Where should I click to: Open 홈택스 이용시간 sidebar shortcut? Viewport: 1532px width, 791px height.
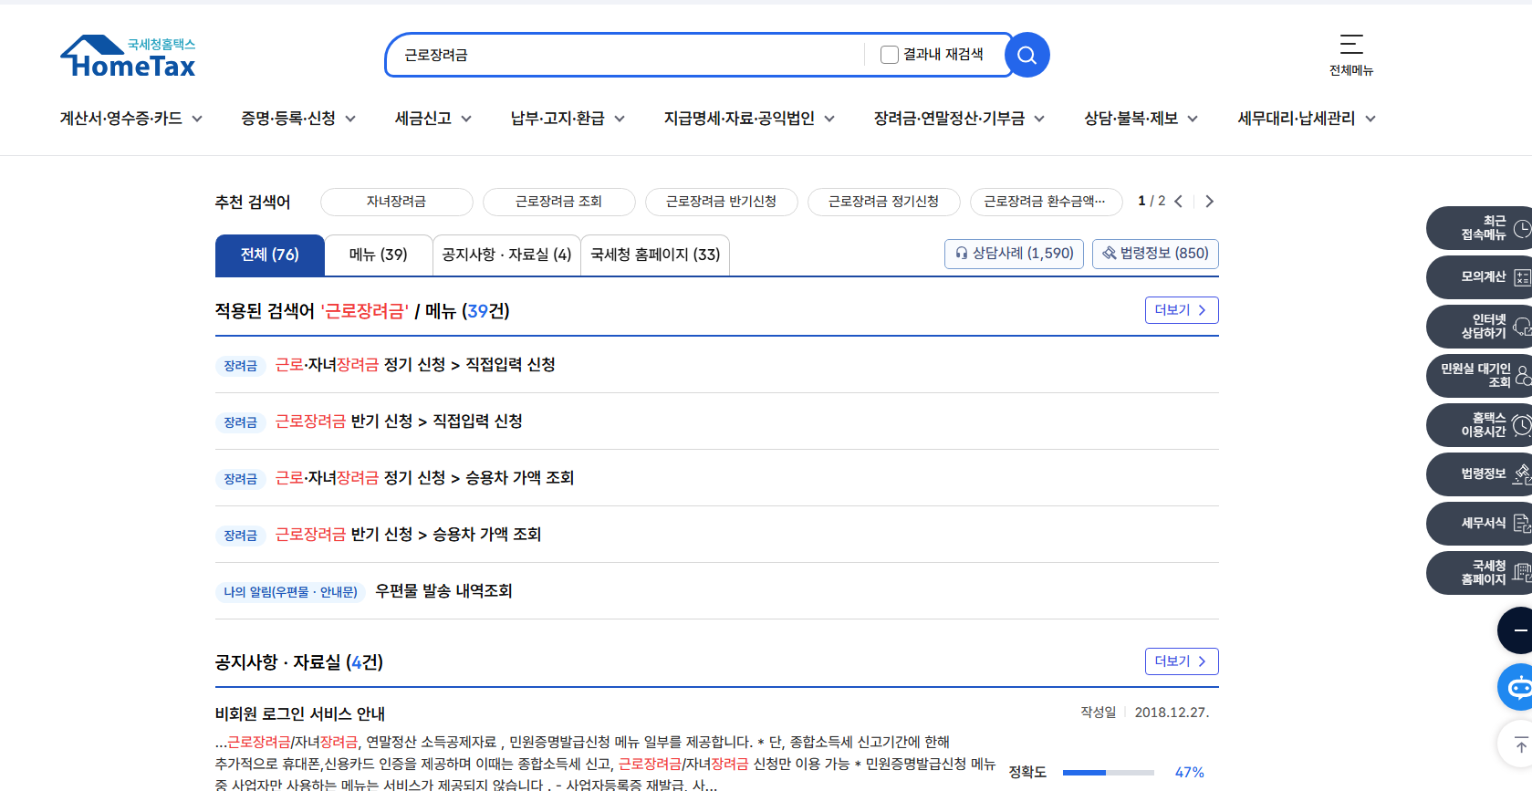(x=1479, y=425)
